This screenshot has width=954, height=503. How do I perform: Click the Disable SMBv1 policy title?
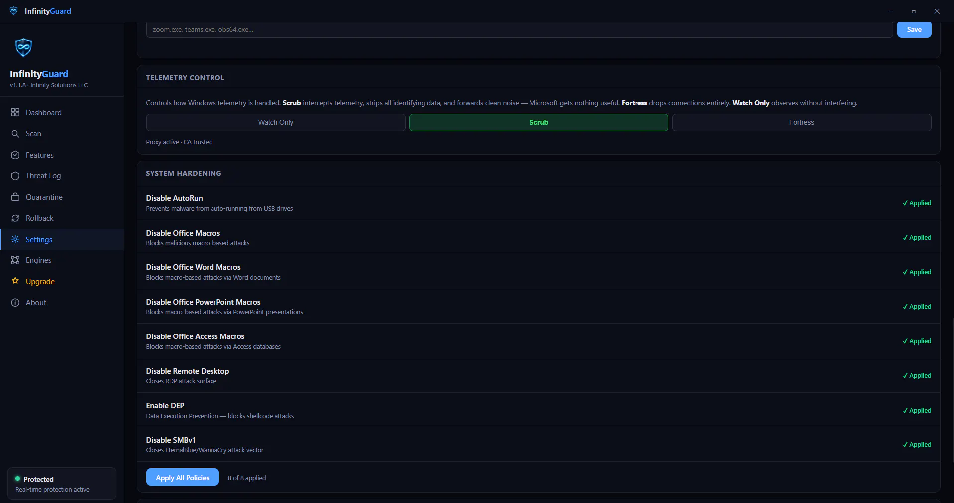pyautogui.click(x=171, y=440)
